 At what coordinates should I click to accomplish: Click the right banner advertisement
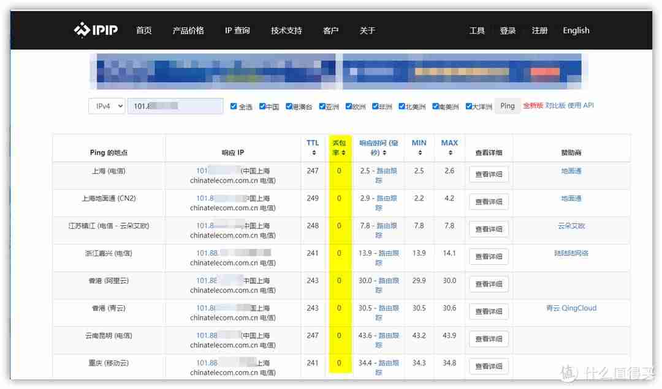click(x=462, y=71)
